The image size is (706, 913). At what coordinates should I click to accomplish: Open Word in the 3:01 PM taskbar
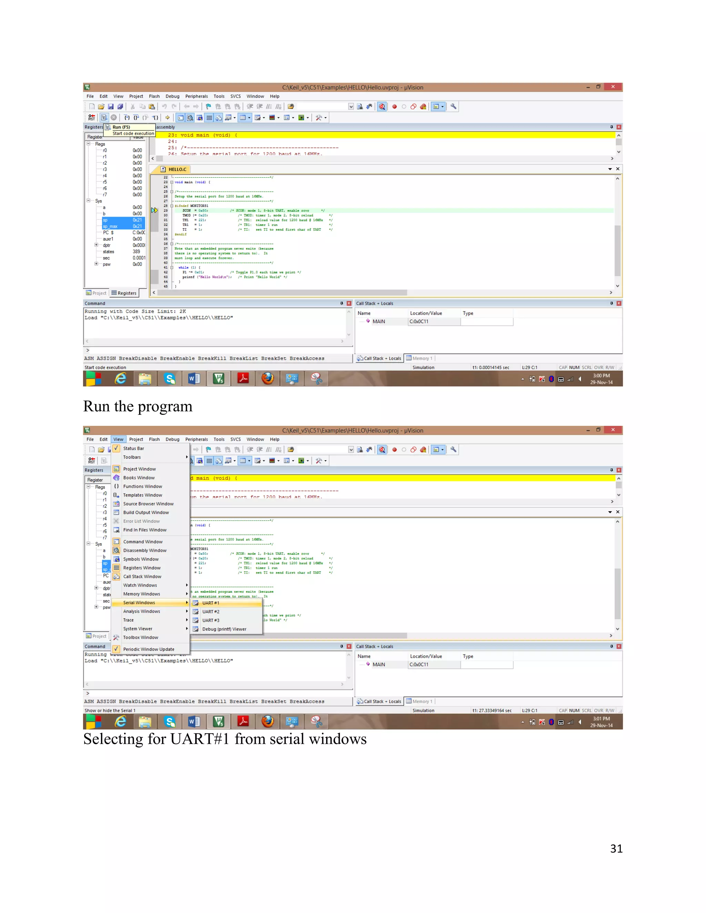(194, 722)
